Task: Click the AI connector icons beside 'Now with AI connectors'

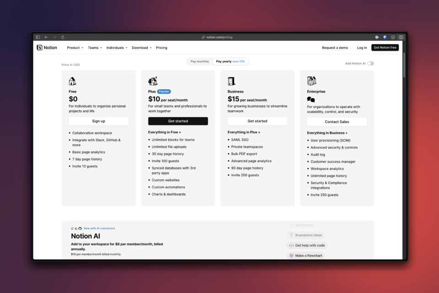Action: [x=76, y=228]
